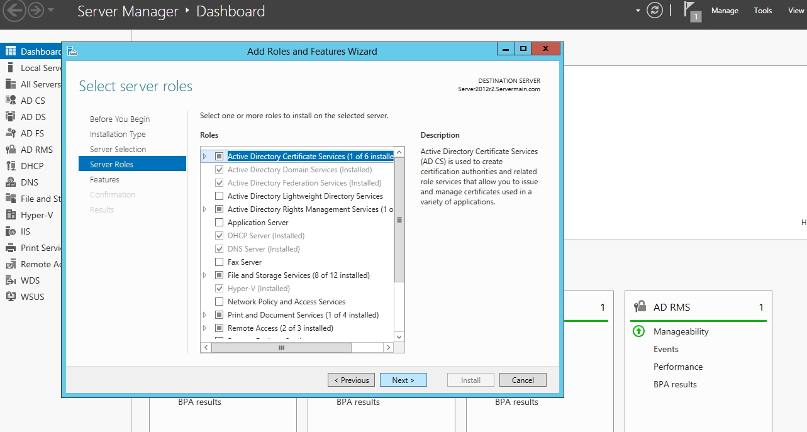Open the AD DS role icon in the sidebar
Image resolution: width=807 pixels, height=432 pixels.
[11, 117]
